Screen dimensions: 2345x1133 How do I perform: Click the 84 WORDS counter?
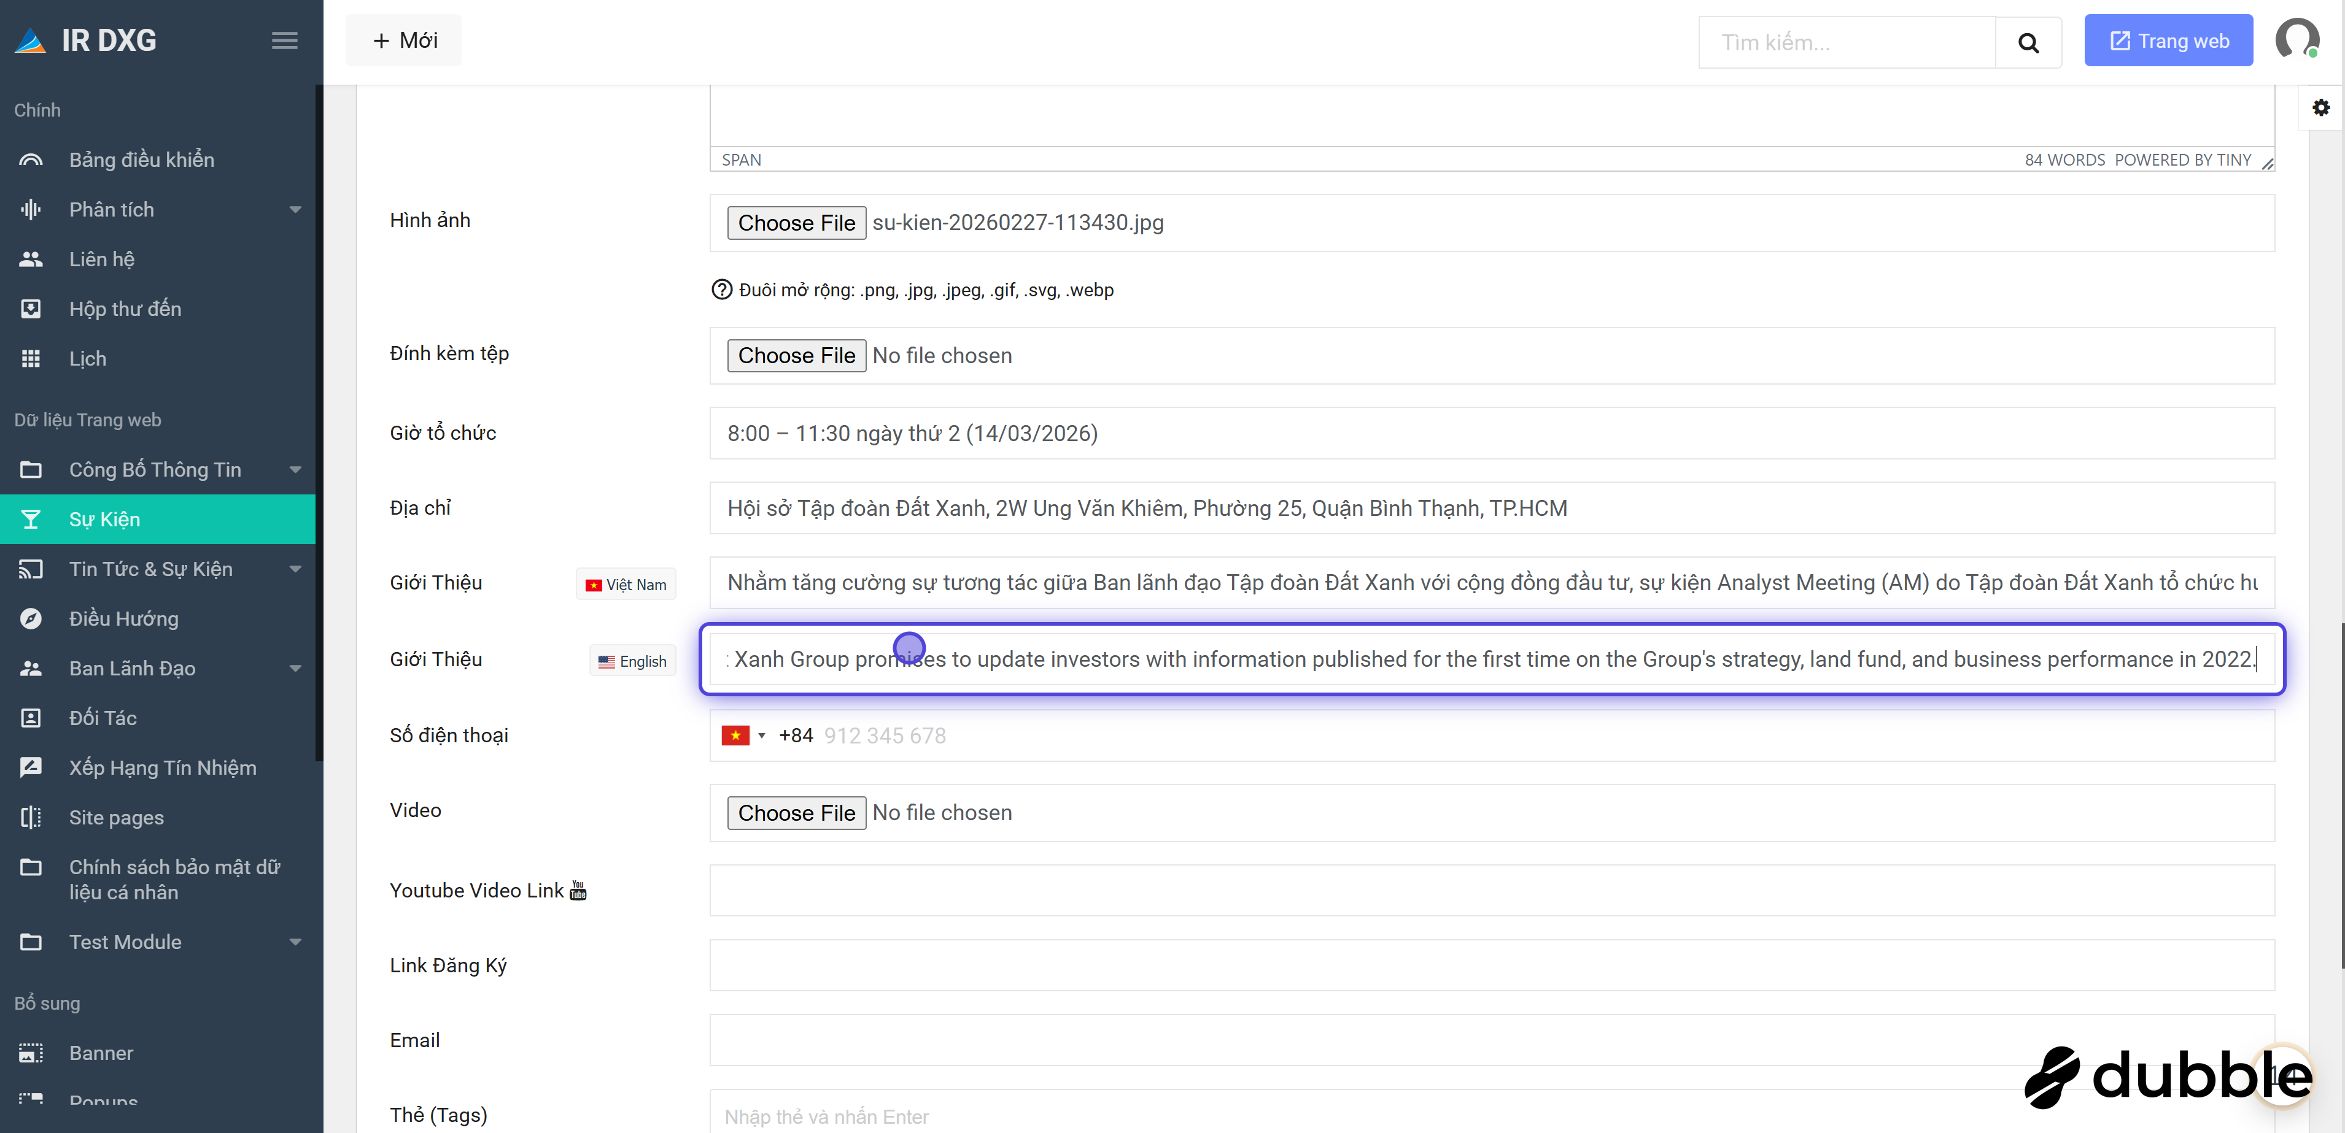[2064, 160]
